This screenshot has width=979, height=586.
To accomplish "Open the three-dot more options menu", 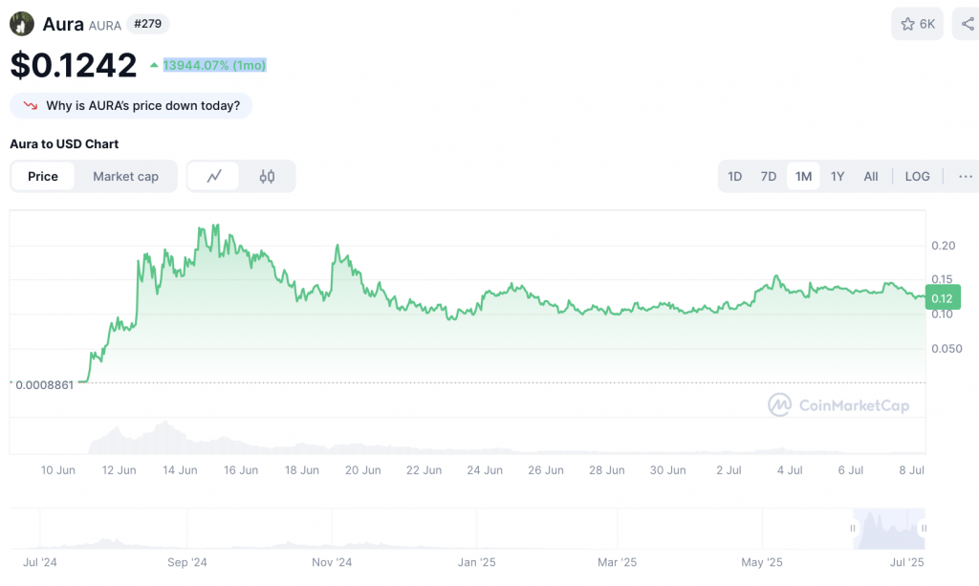I will pos(966,177).
